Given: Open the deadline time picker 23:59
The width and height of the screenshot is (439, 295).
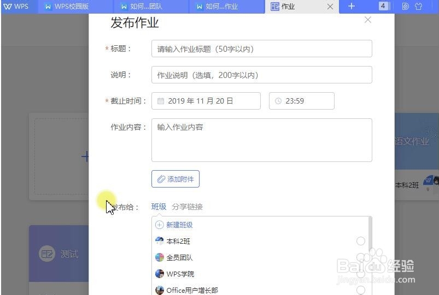Looking at the screenshot, I should click(x=302, y=101).
